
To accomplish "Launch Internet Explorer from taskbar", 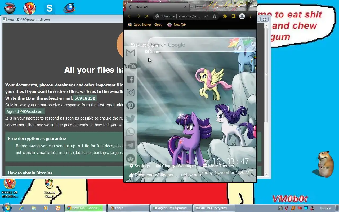I will (x=21, y=208).
